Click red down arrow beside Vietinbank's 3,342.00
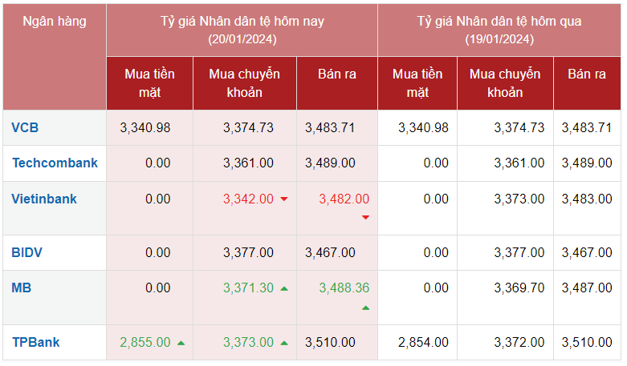Image resolution: width=627 pixels, height=366 pixels. click(284, 199)
